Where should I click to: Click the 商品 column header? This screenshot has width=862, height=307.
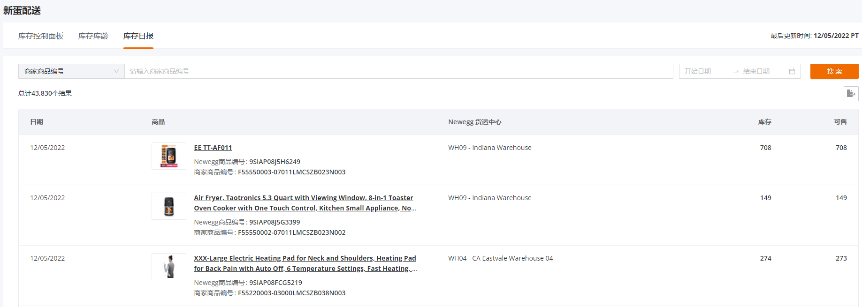point(158,122)
